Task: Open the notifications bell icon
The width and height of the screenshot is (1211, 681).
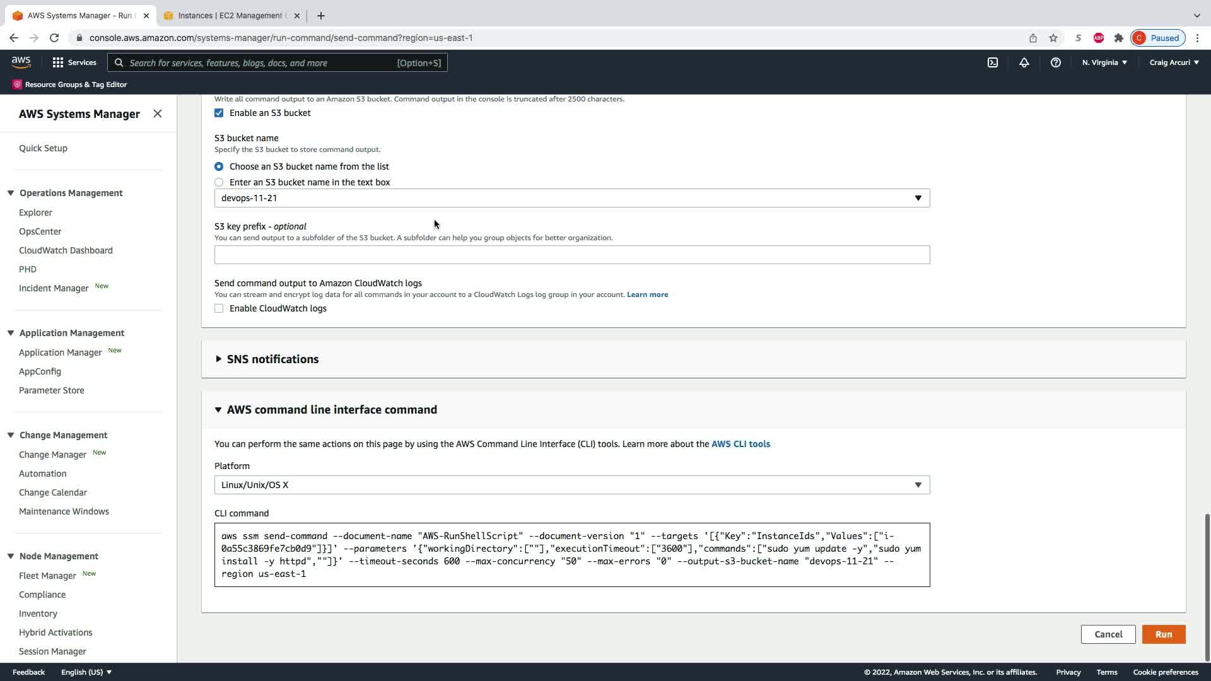Action: (1024, 62)
